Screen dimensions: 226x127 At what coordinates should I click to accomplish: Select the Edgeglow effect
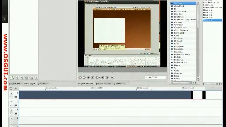coord(179,46)
